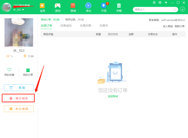Click the 操作 column header

(175, 34)
